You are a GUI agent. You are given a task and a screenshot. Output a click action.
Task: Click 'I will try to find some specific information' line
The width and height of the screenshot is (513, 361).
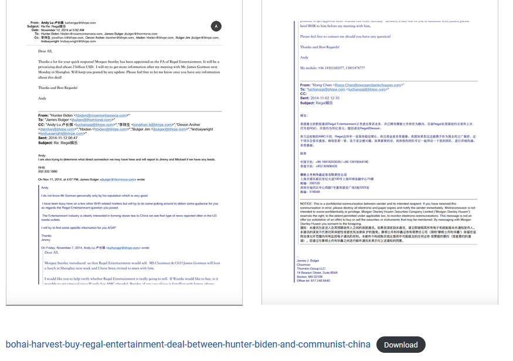(79, 227)
